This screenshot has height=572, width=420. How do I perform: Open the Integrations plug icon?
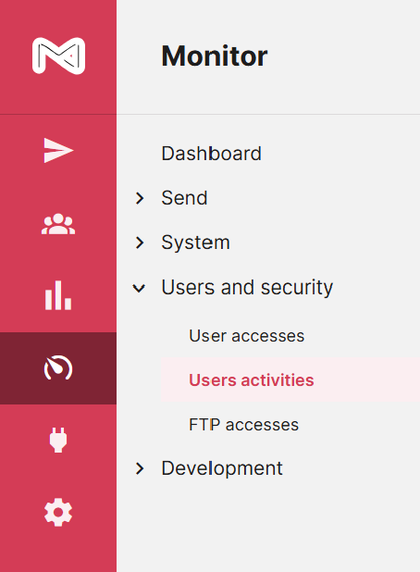[58, 440]
